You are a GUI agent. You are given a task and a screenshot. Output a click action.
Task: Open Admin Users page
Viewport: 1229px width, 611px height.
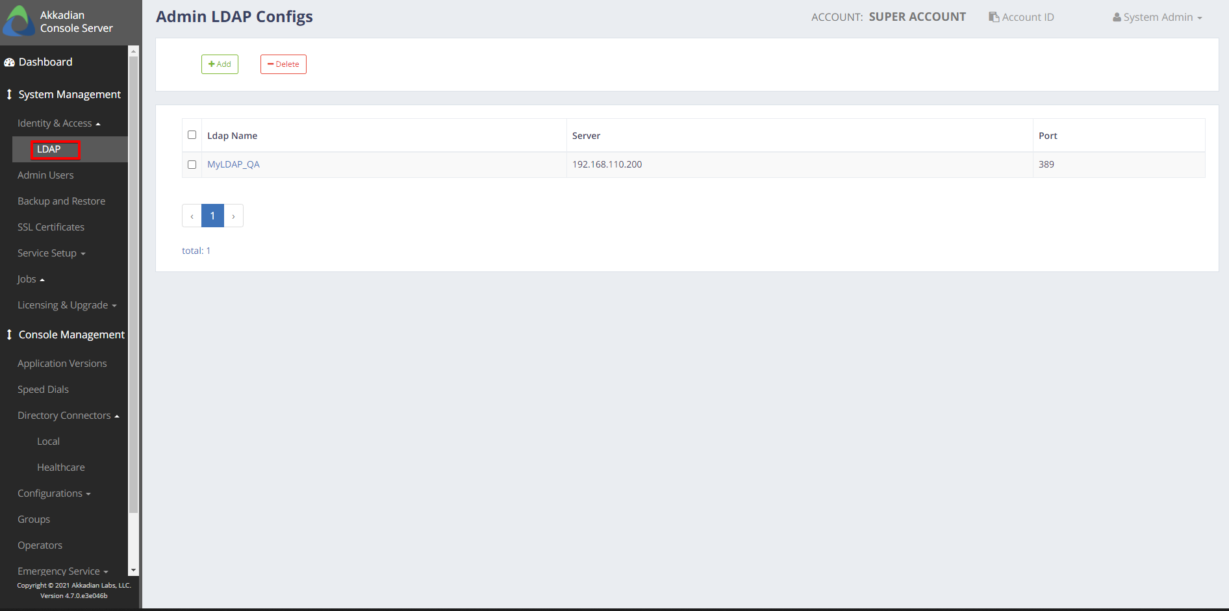click(45, 175)
